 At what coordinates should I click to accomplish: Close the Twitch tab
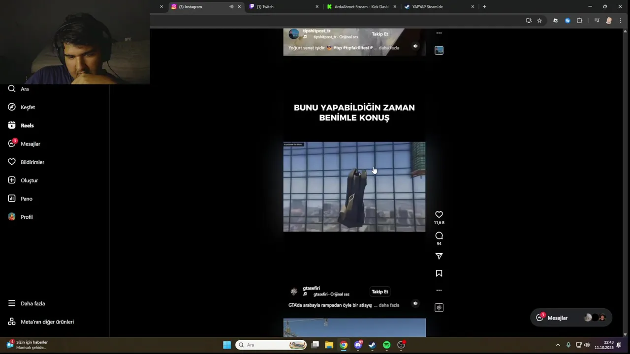click(x=317, y=7)
